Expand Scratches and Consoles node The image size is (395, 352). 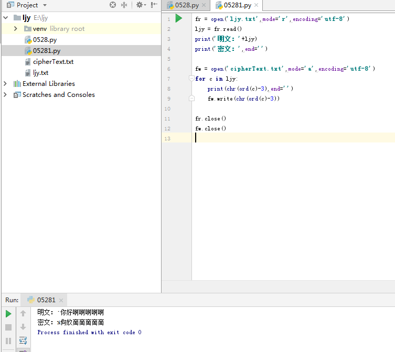click(6, 95)
